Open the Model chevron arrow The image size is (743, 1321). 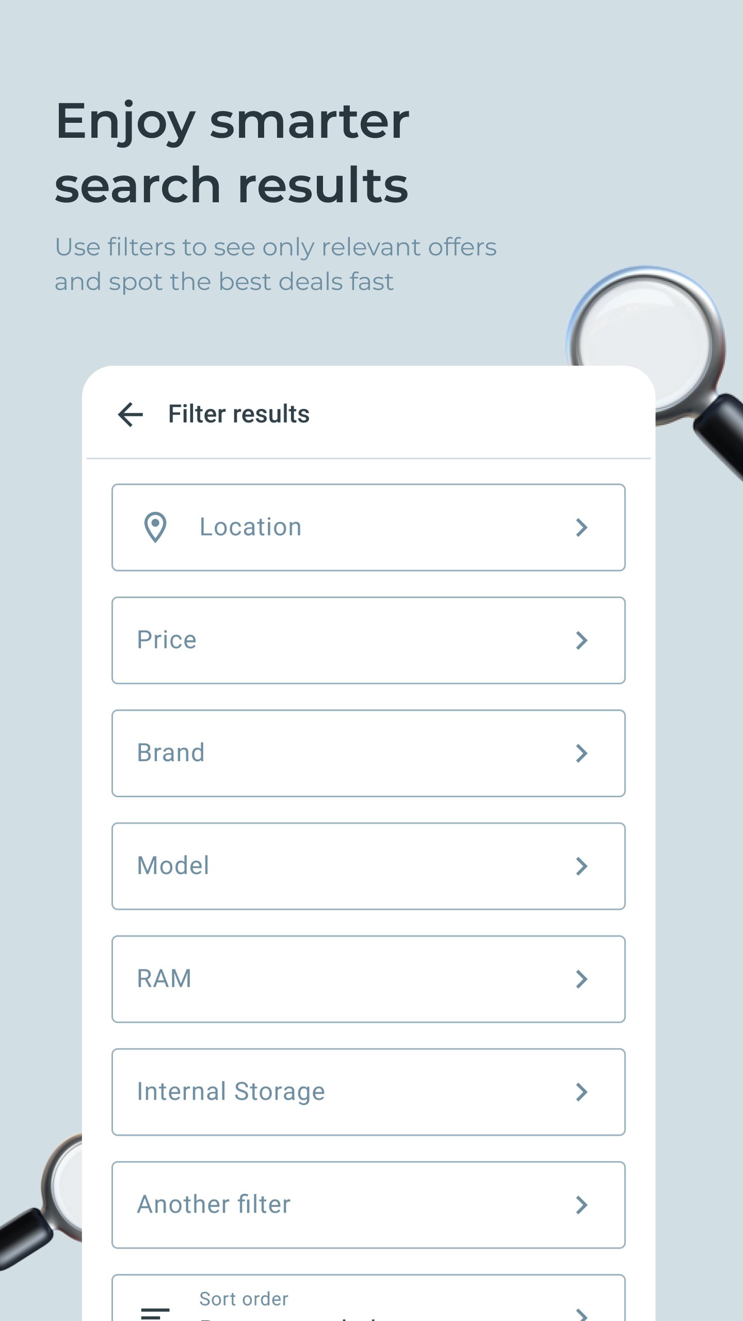point(582,866)
